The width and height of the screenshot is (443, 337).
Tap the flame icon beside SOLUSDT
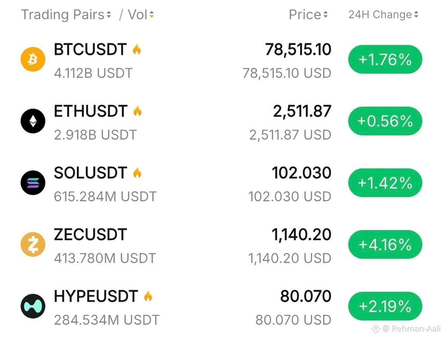coord(137,173)
